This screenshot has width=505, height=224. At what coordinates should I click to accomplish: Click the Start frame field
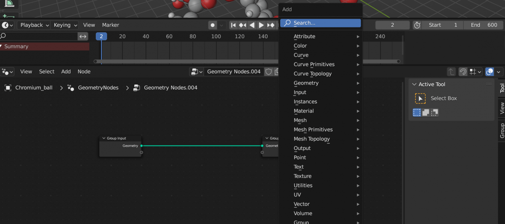coord(443,25)
